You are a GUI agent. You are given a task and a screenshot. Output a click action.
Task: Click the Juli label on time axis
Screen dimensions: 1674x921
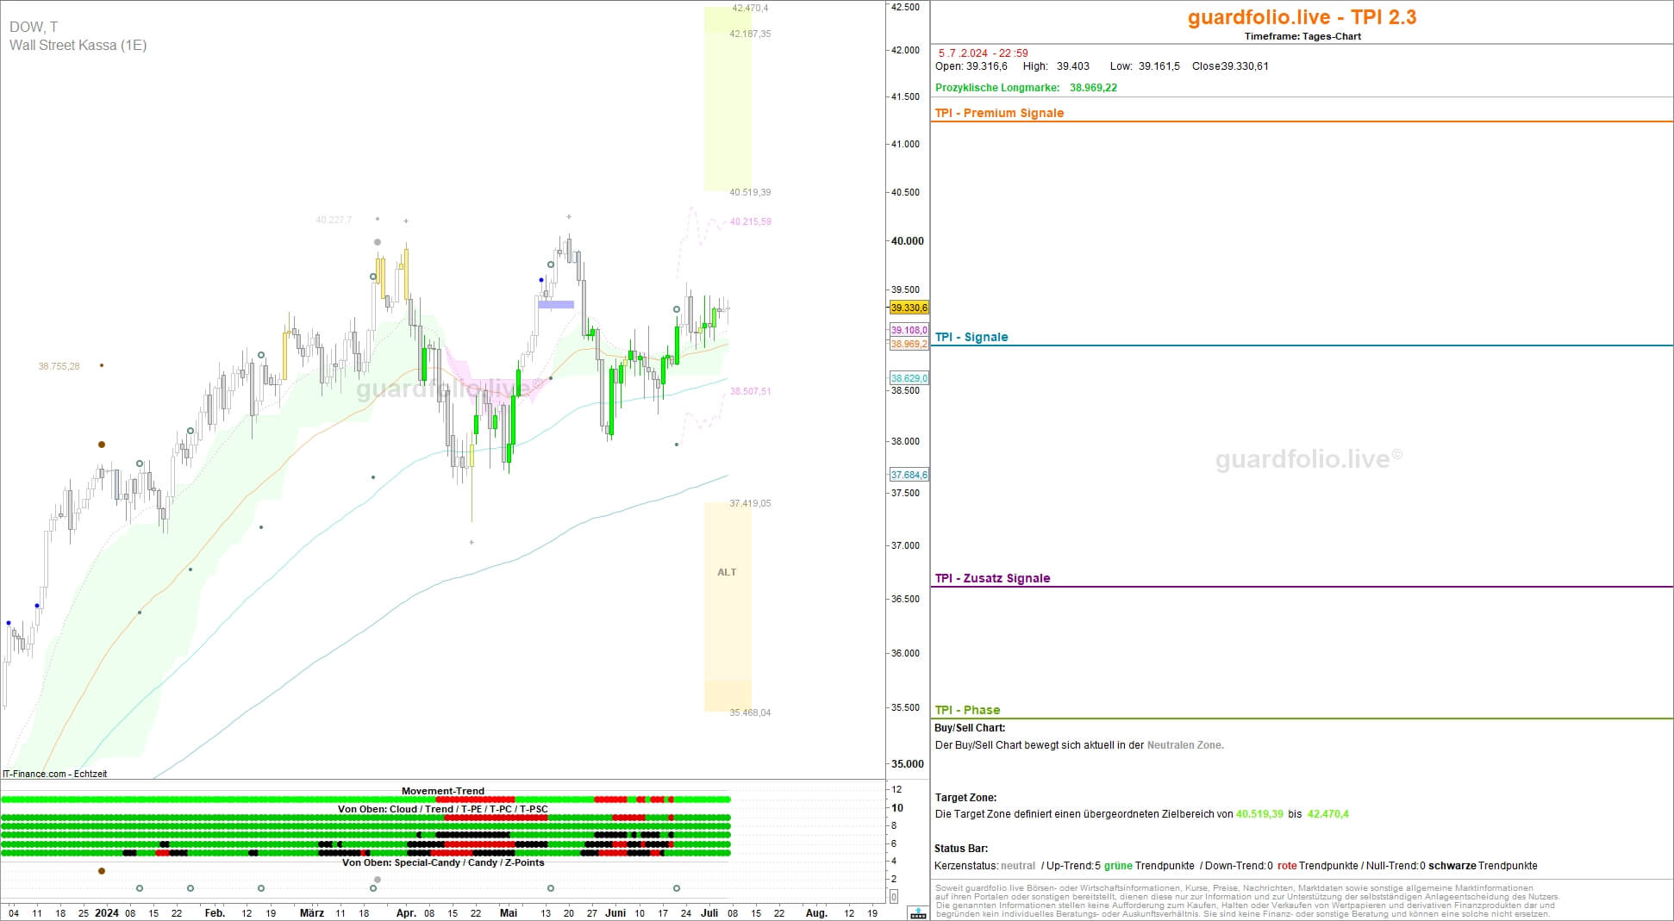point(709,912)
